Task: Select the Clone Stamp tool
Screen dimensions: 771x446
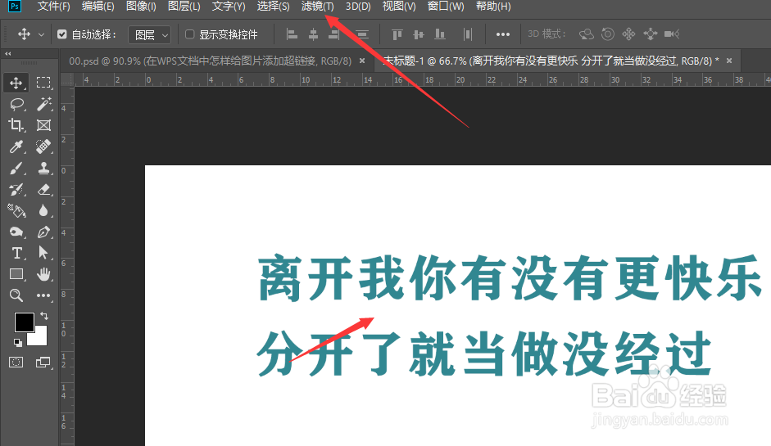Action: click(x=43, y=168)
